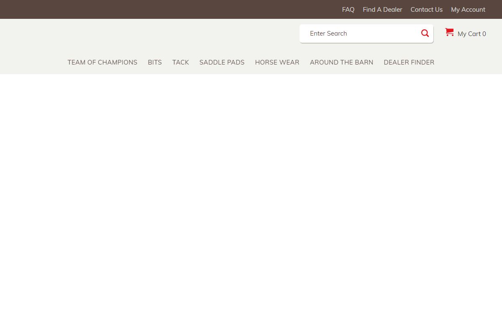This screenshot has width=502, height=310.
Task: Go to Dealer Finder in navigation
Action: click(409, 62)
